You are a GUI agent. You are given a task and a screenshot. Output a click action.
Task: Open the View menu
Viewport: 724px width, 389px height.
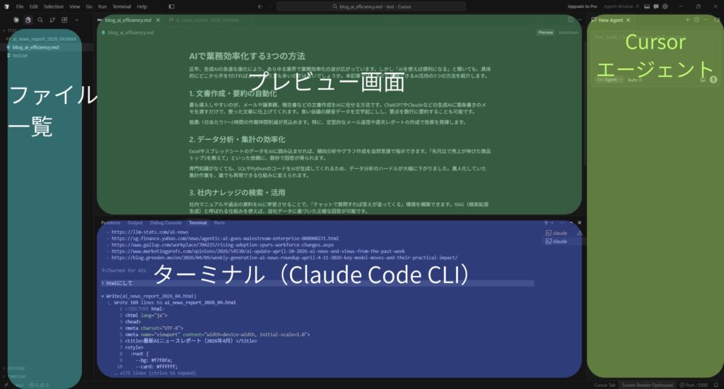tap(75, 6)
